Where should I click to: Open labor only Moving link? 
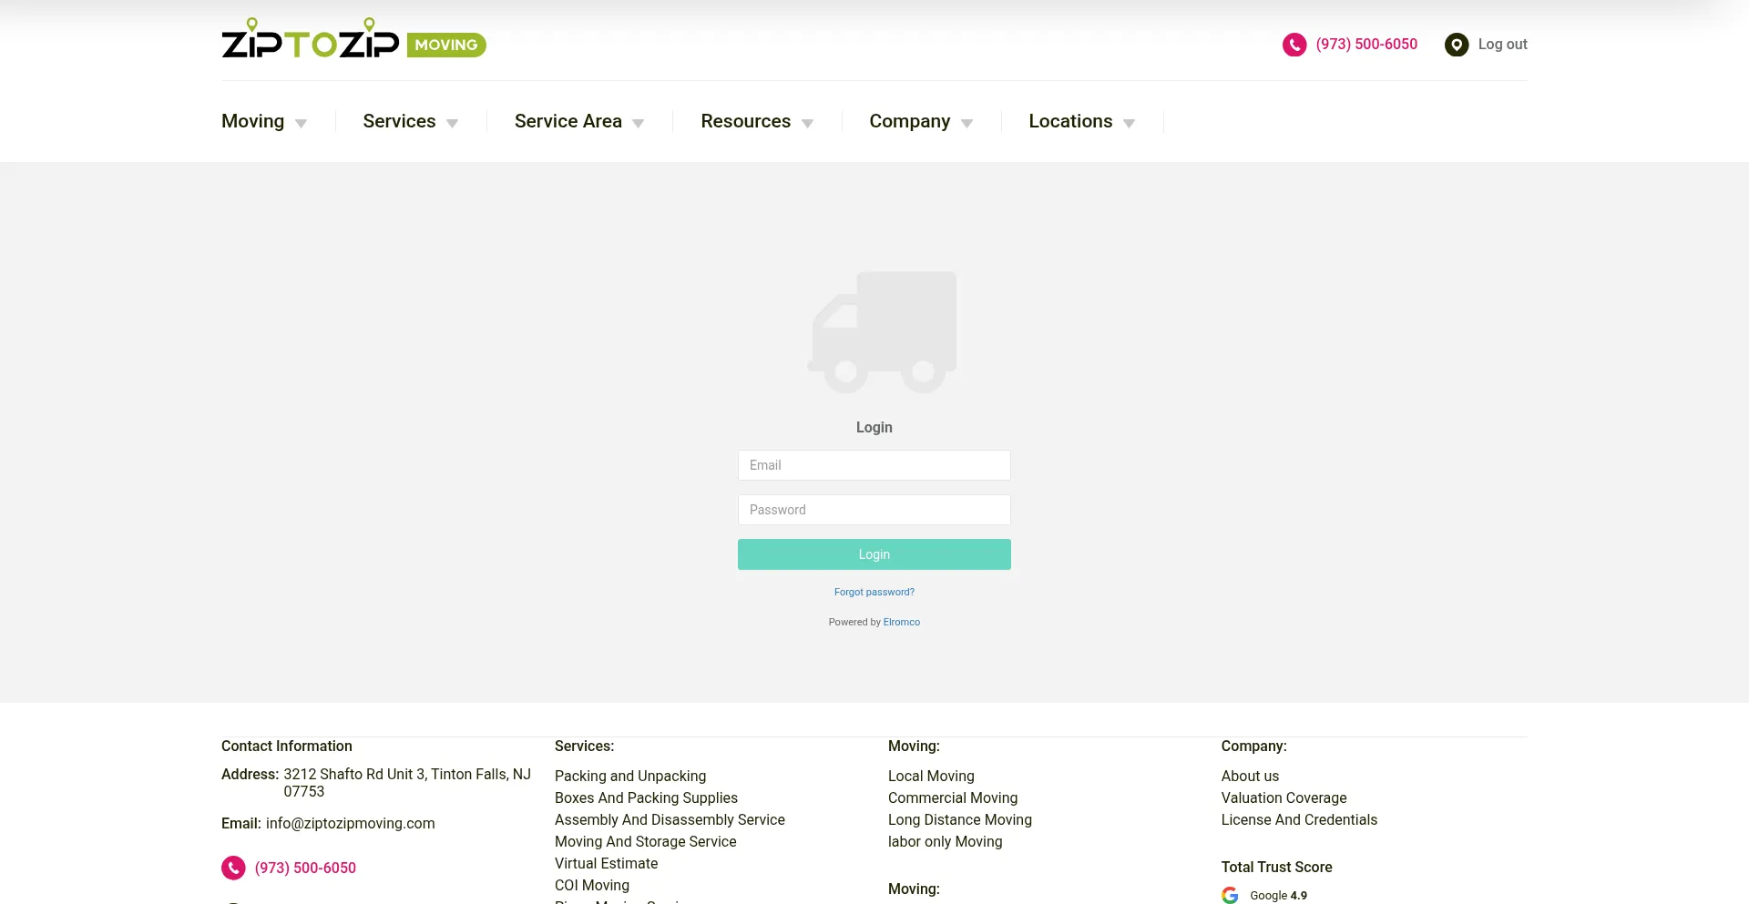[945, 841]
